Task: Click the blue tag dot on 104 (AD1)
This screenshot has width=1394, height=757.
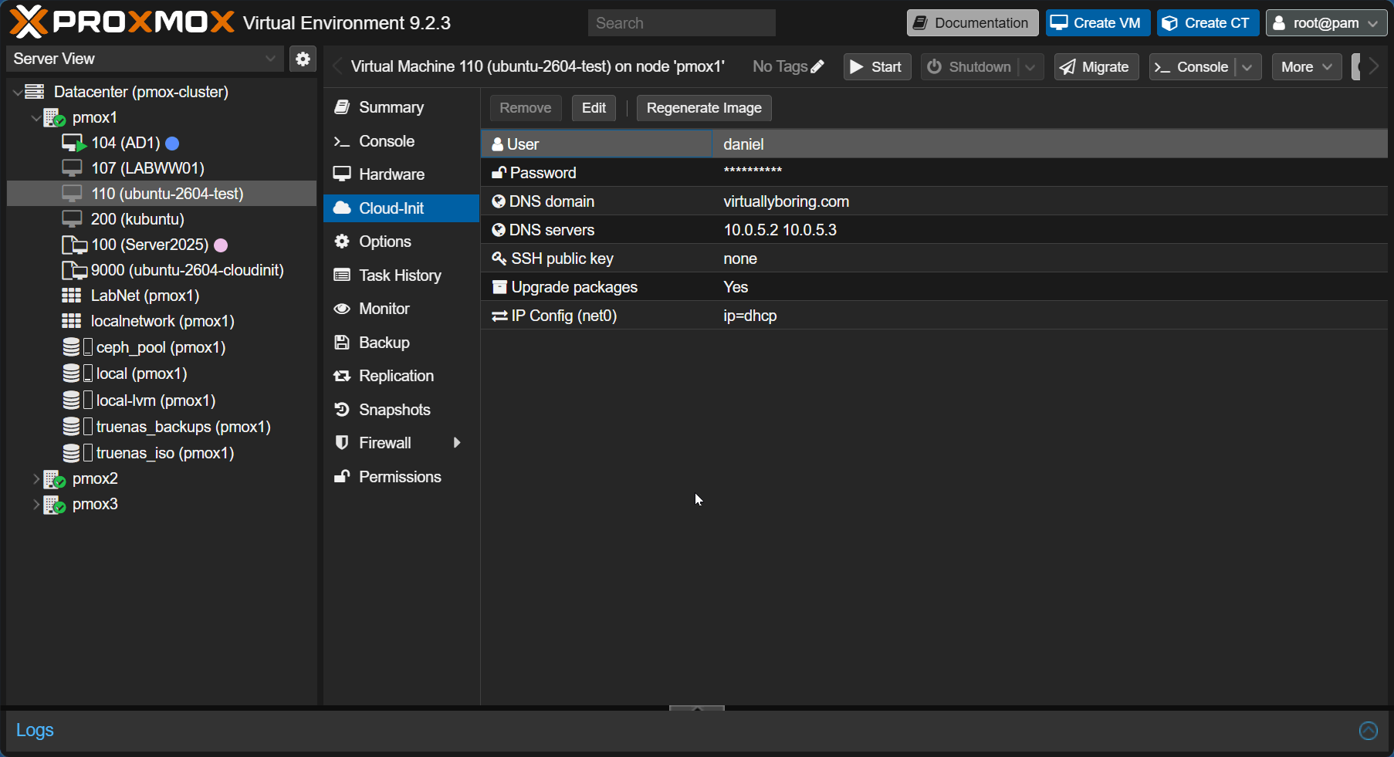Action: [173, 143]
